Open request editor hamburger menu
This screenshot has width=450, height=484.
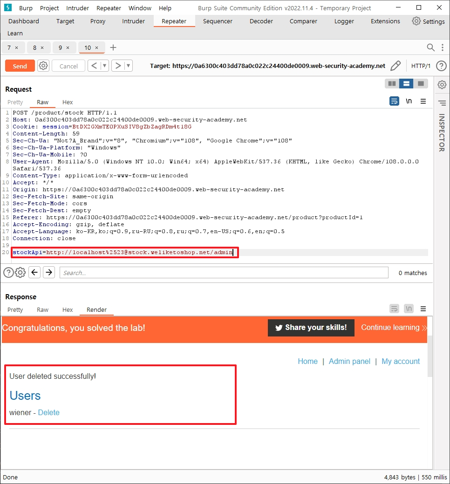(x=423, y=101)
